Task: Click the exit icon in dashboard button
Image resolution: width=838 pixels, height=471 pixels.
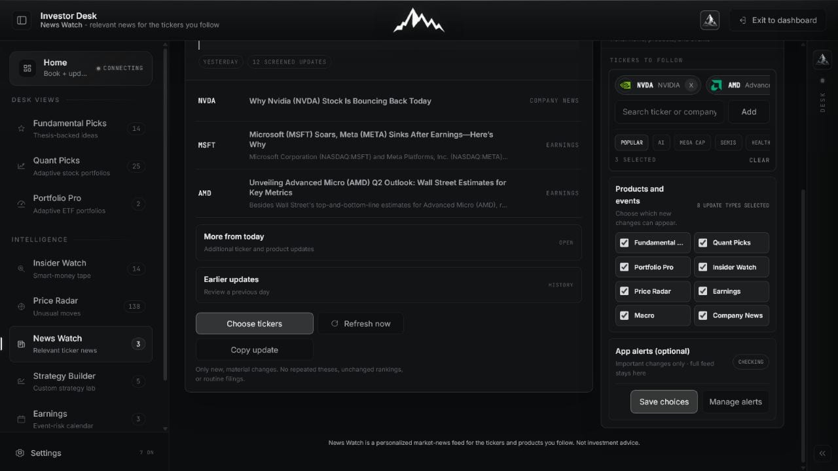Action: point(742,20)
